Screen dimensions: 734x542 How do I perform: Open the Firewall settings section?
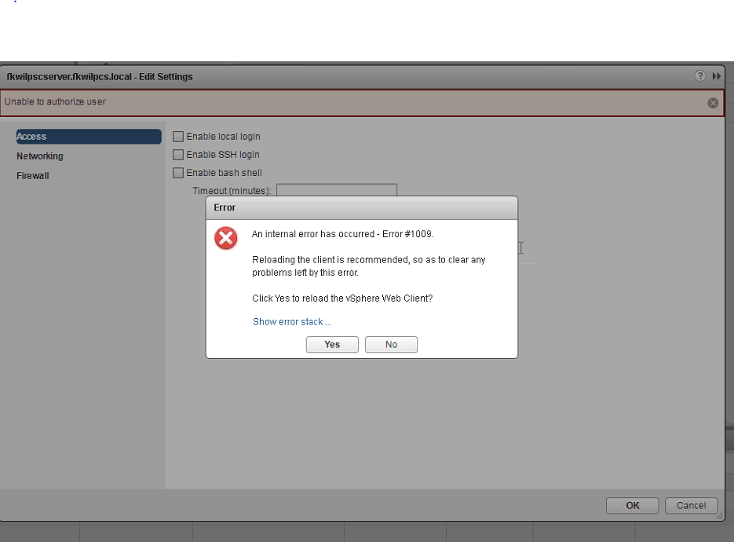coord(32,175)
